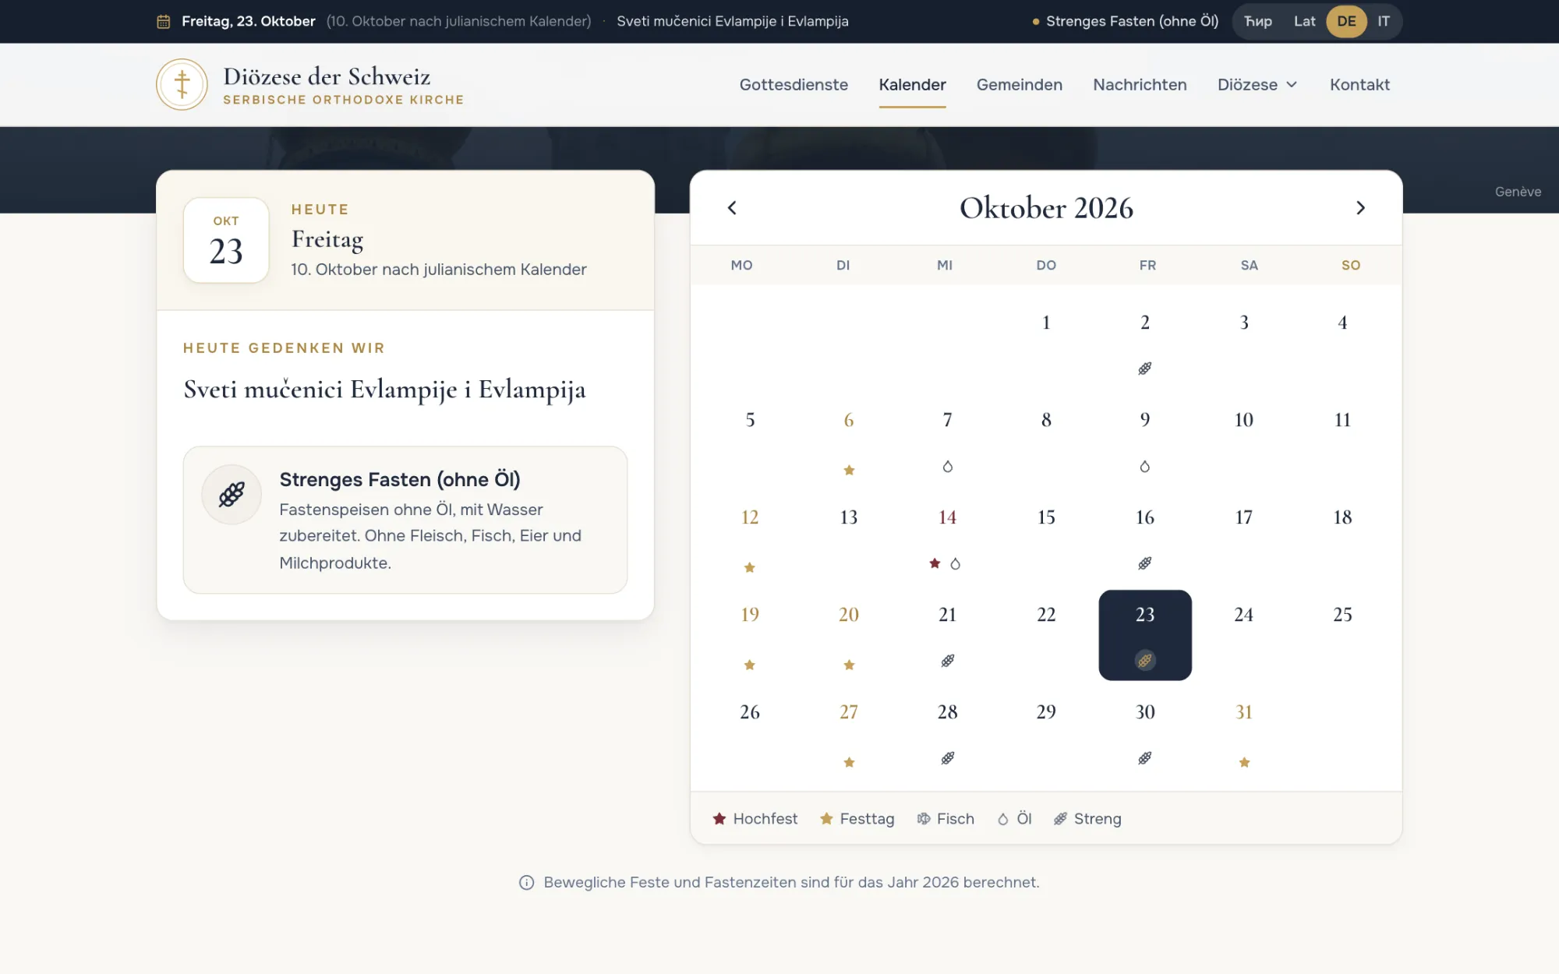Click Öl drop legend icon
Viewport: 1559px width, 974px height.
(x=1003, y=819)
